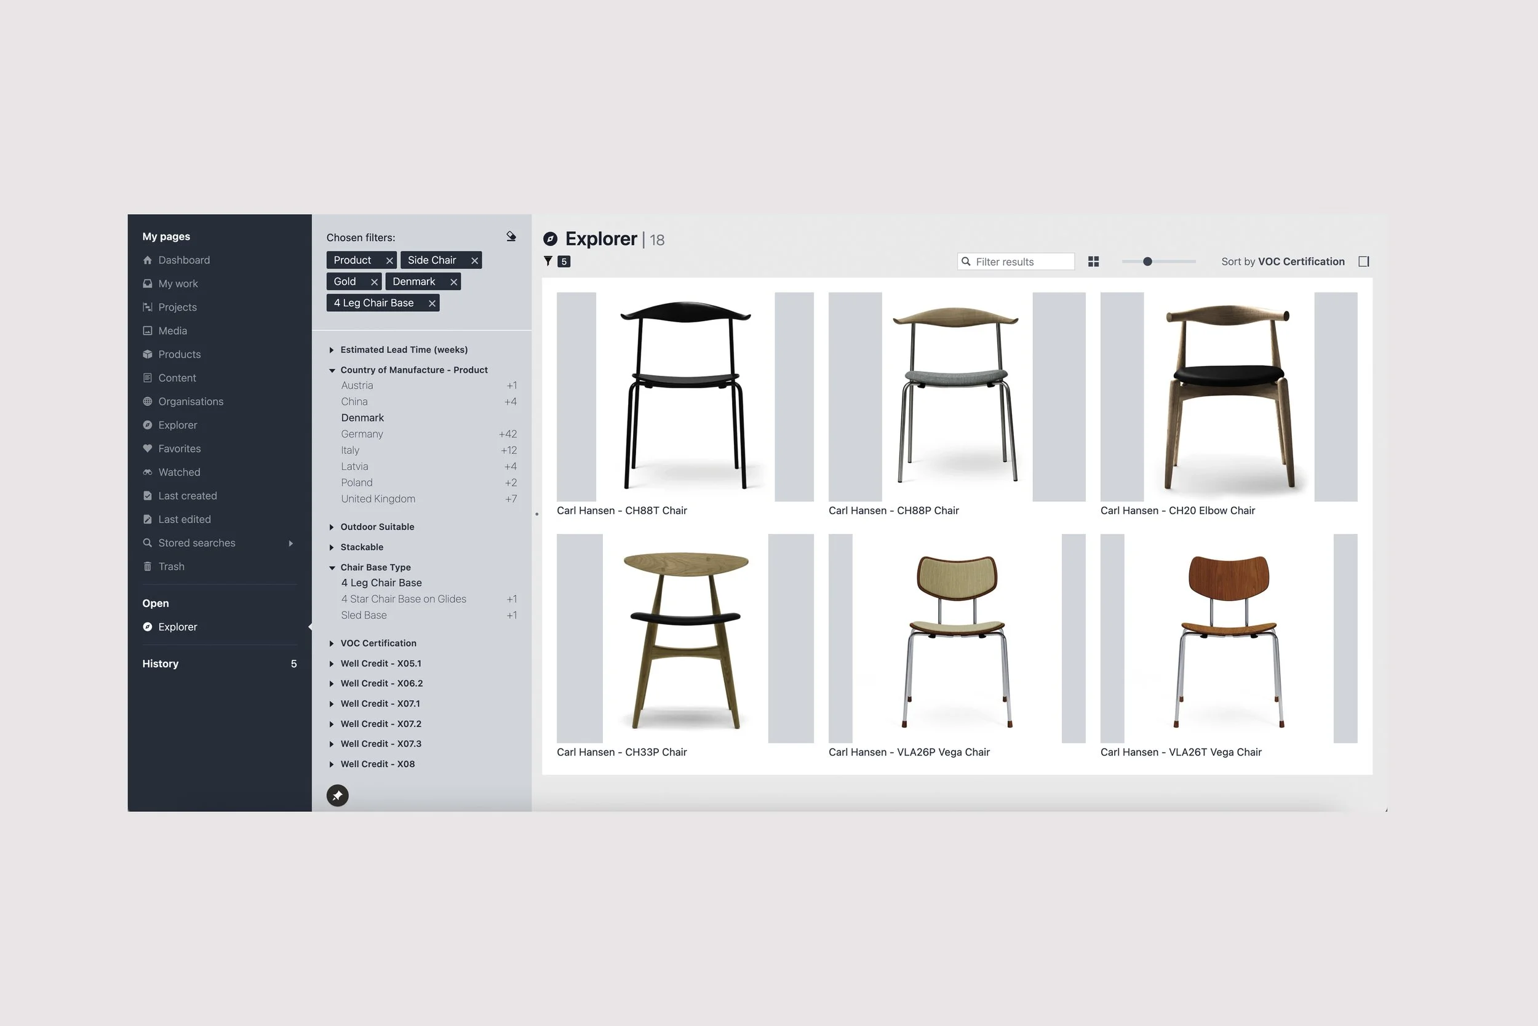The height and width of the screenshot is (1026, 1538).
Task: Remove the 4 Leg Chair Base chip
Action: click(432, 303)
